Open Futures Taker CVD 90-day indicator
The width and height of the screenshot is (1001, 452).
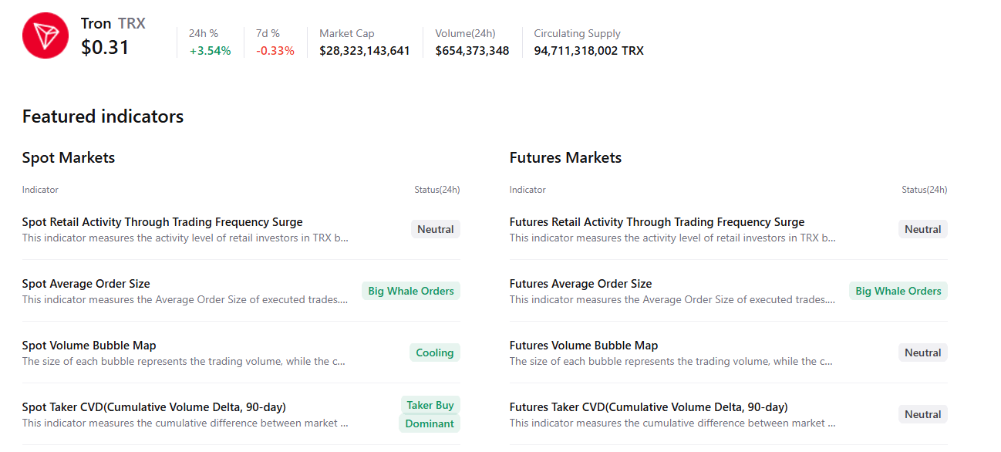(x=649, y=407)
